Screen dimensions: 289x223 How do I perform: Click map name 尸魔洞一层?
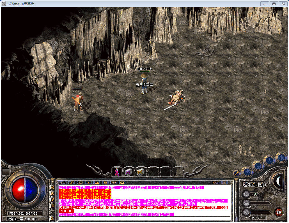pyautogui.click(x=15, y=219)
